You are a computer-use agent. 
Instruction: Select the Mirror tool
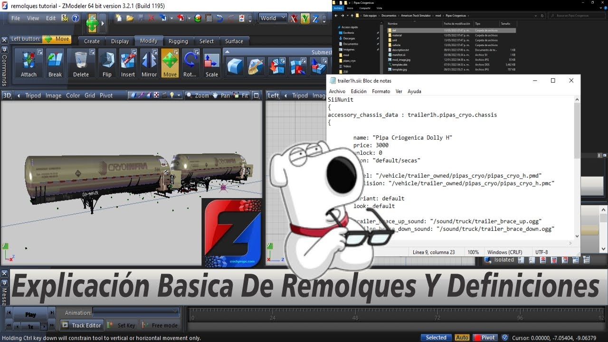click(x=149, y=63)
